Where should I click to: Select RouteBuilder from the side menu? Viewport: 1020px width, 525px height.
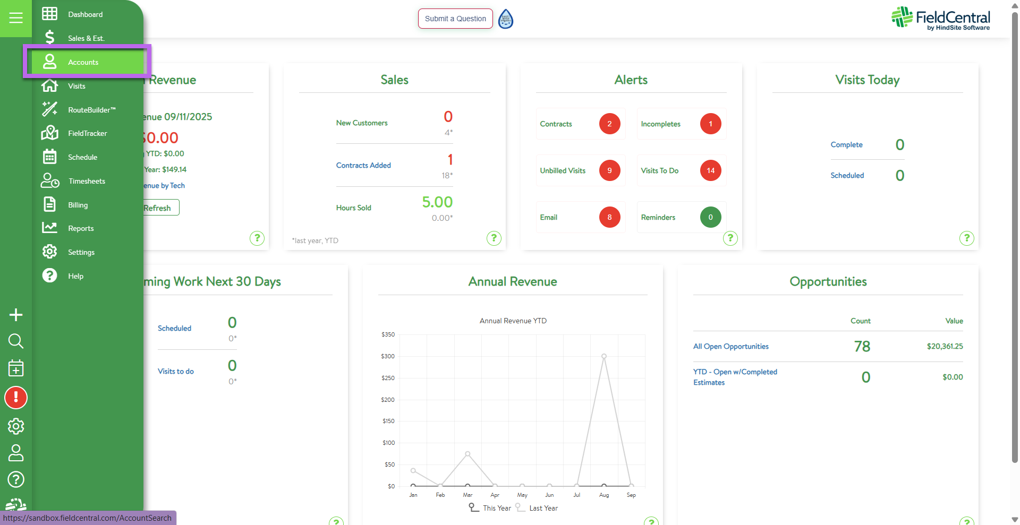tap(91, 110)
